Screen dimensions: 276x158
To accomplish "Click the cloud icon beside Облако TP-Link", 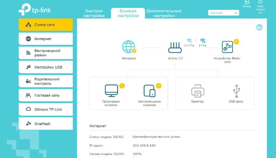I will (x=28, y=109).
